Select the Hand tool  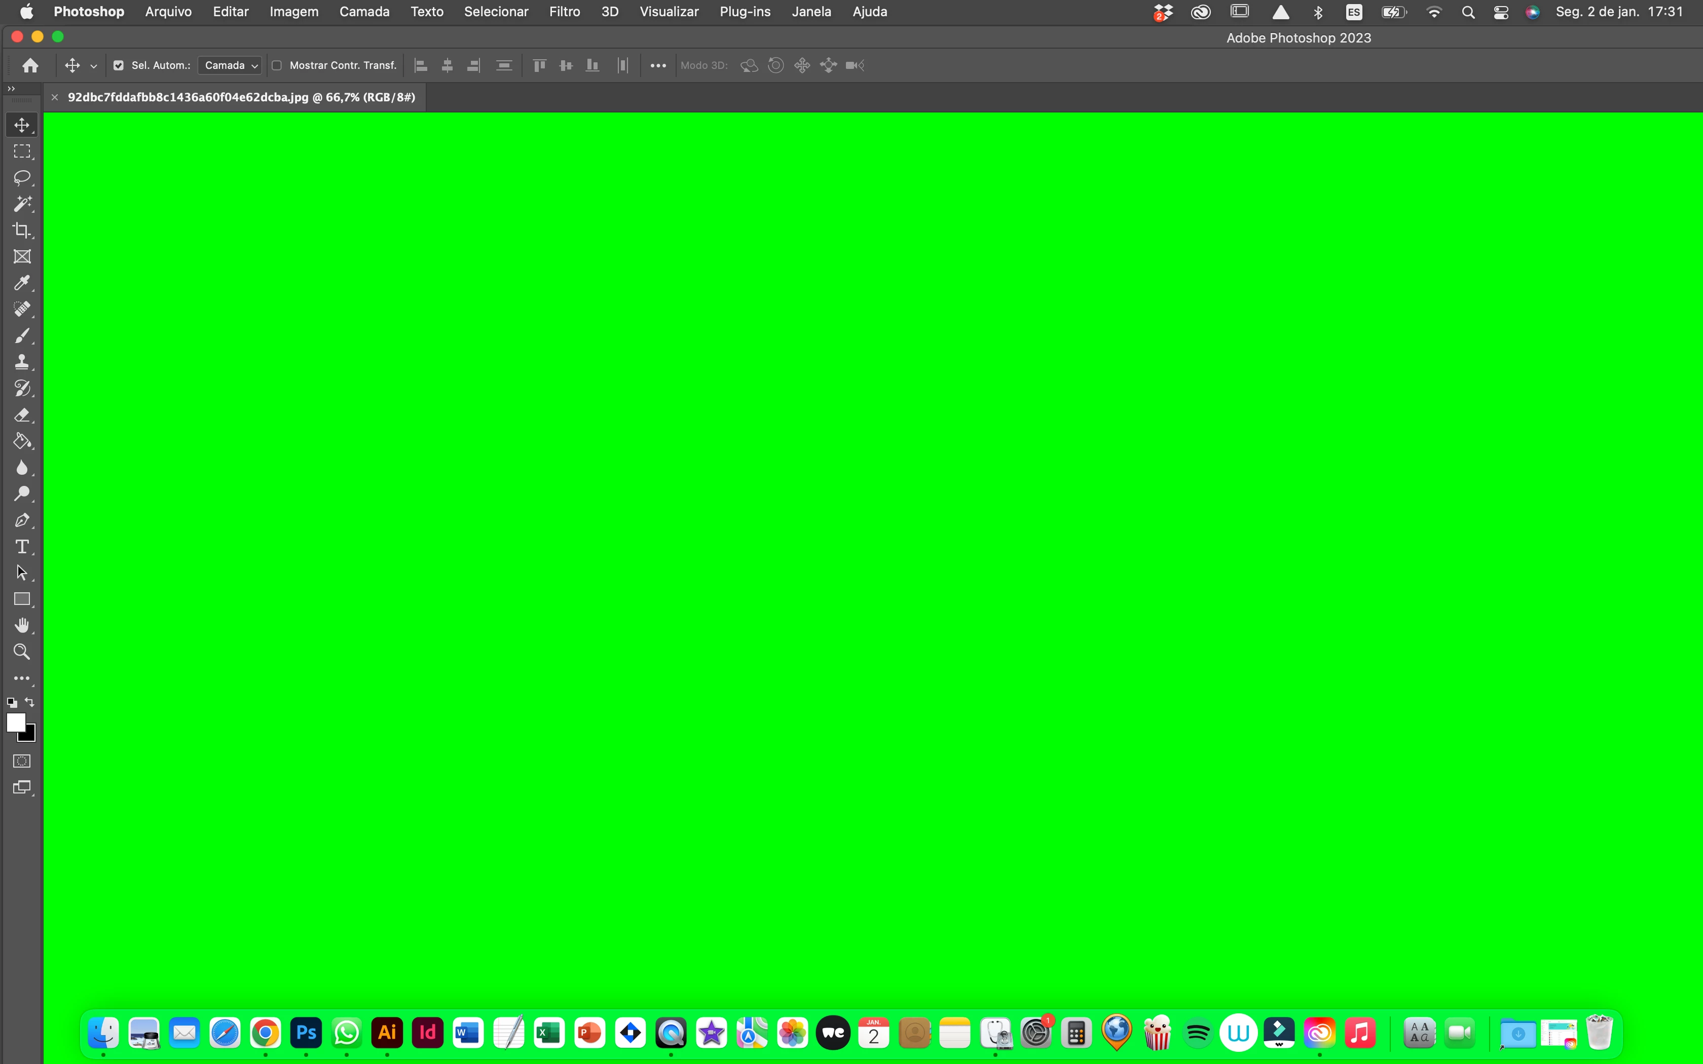(22, 626)
